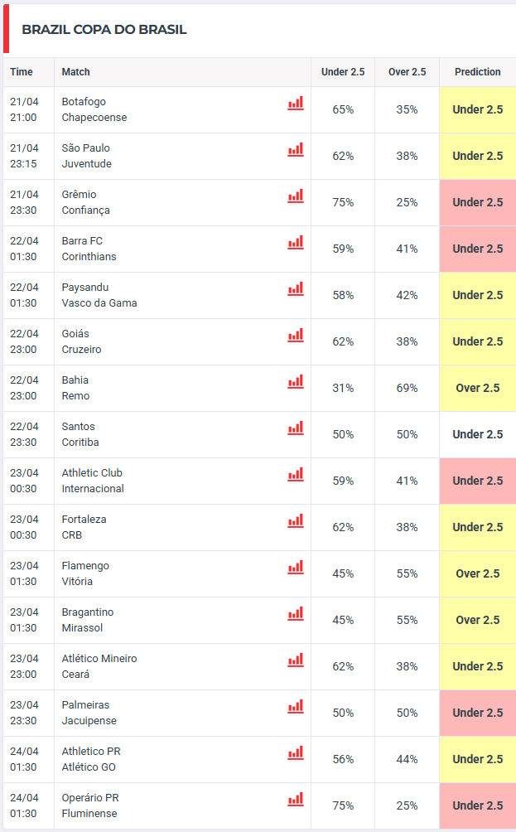Image resolution: width=516 pixels, height=832 pixels.
Task: Click 55% Over value for Bragantino–Mirassol
Action: point(407,620)
